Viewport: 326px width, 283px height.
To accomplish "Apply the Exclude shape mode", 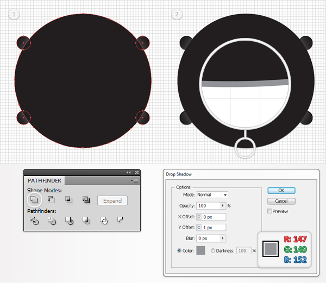I will click(86, 200).
